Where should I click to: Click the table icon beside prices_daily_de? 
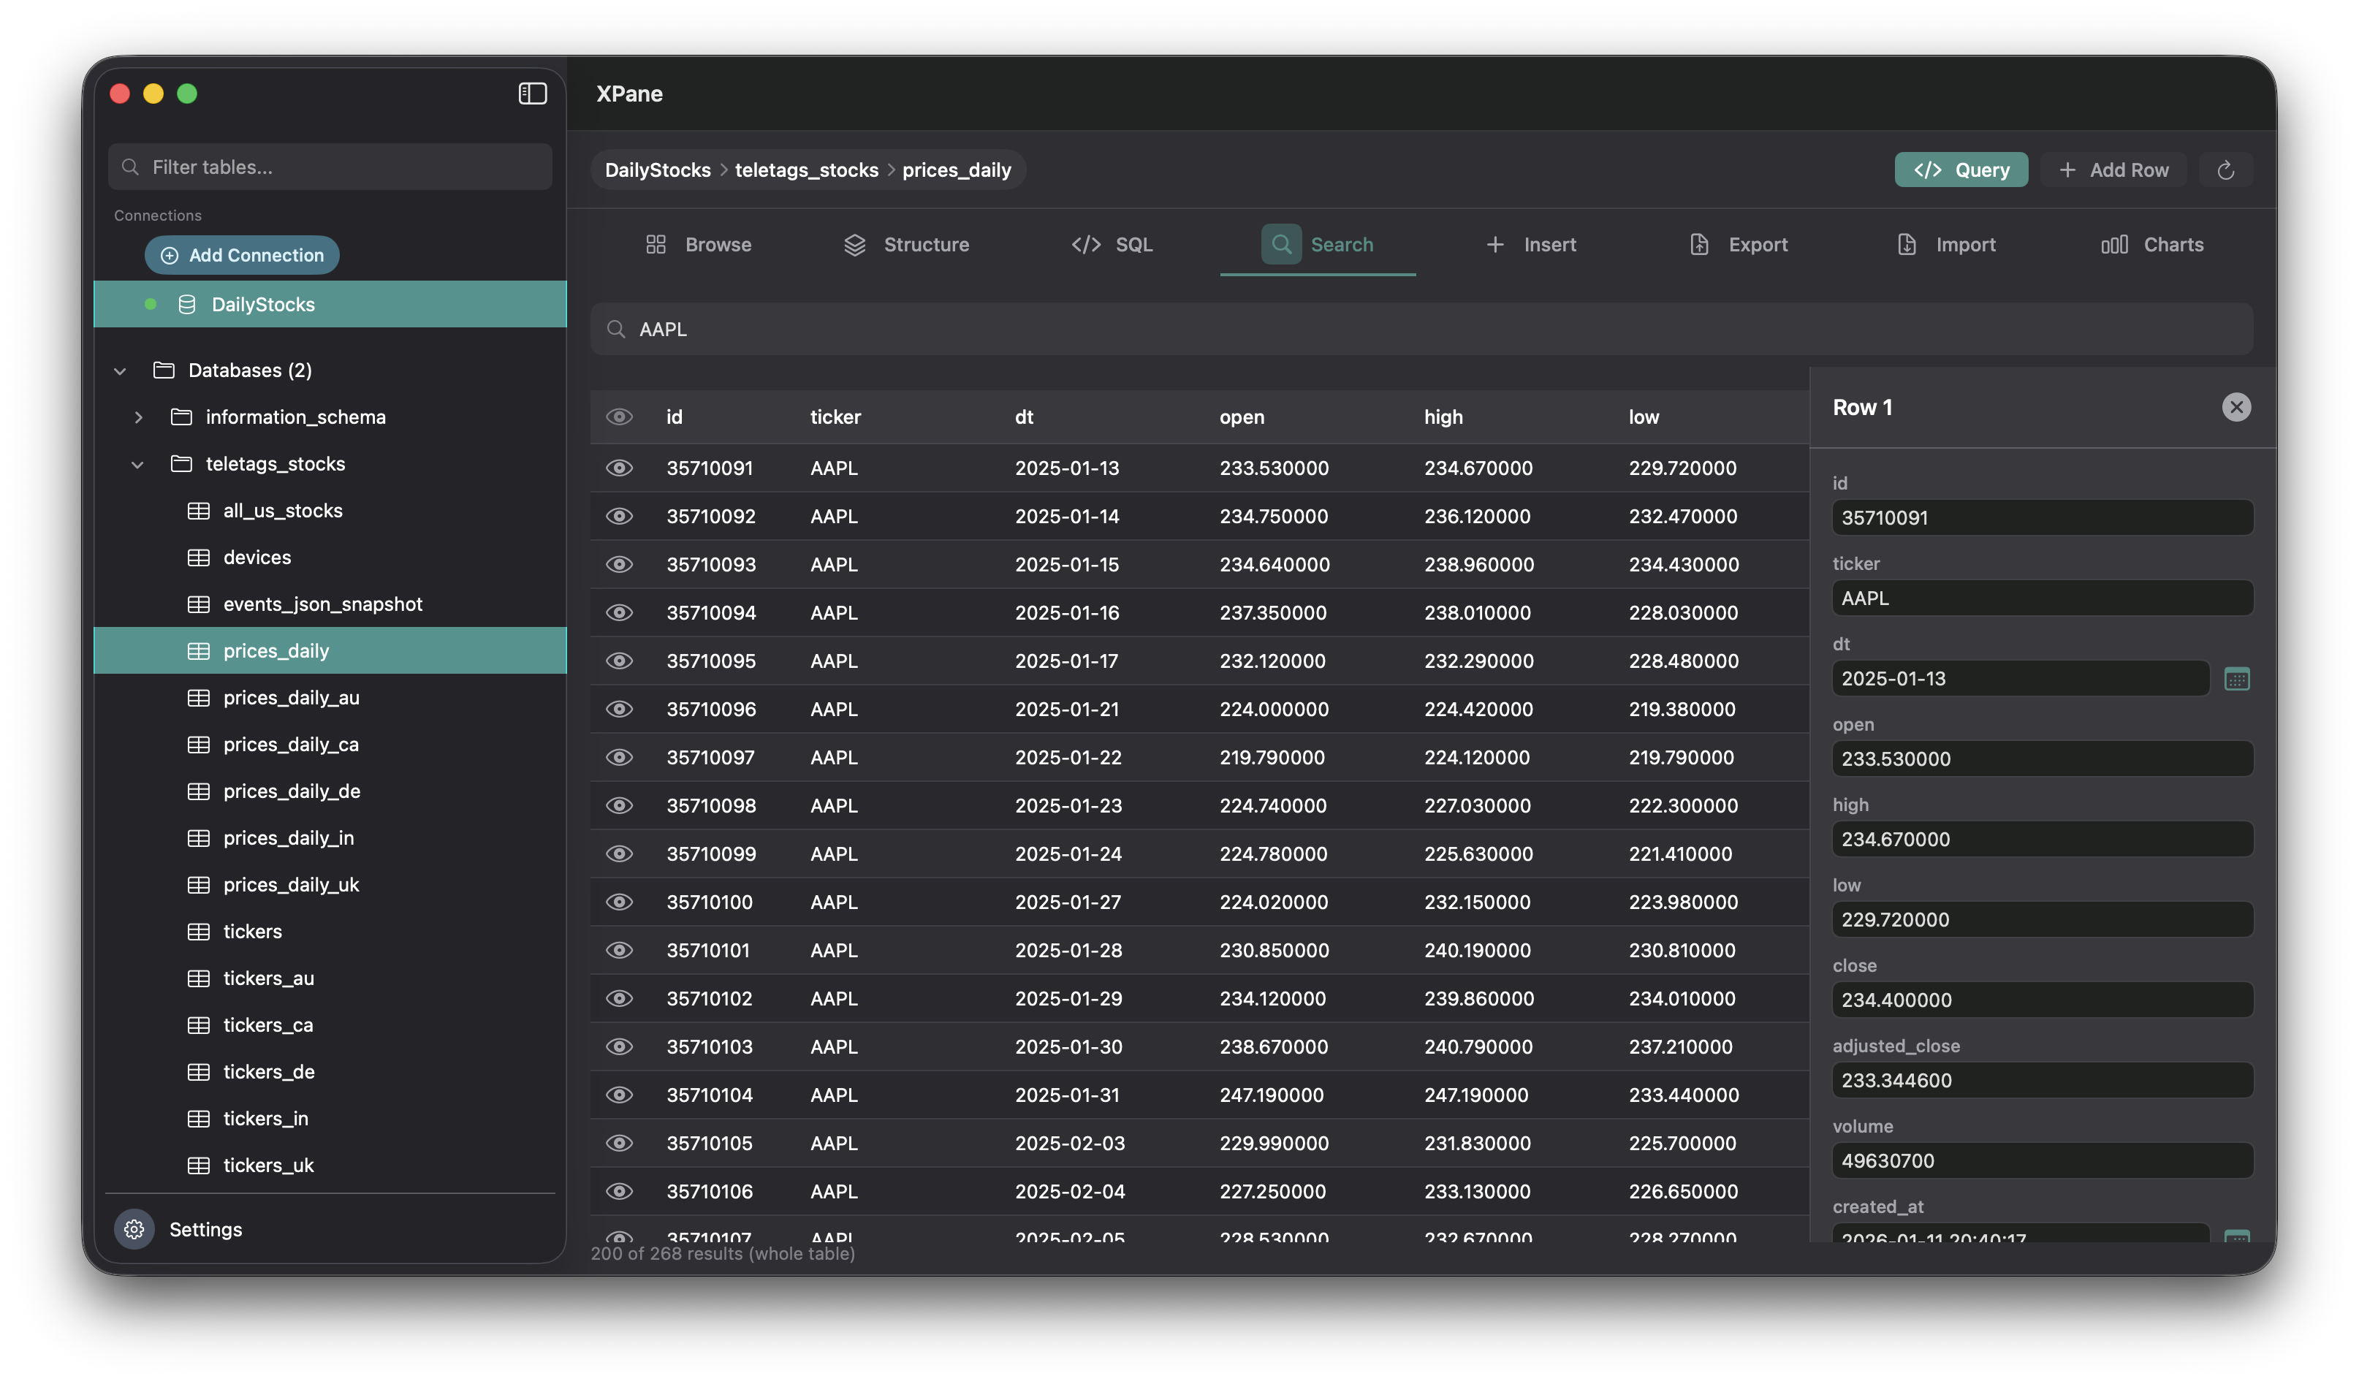(199, 791)
